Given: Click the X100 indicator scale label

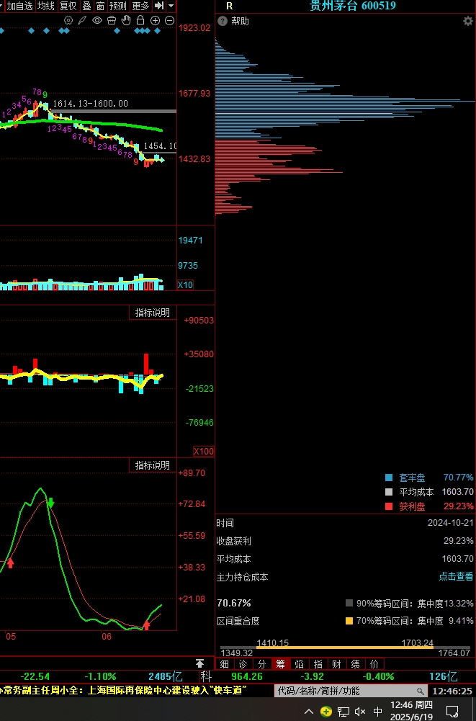Looking at the screenshot, I should coord(203,451).
